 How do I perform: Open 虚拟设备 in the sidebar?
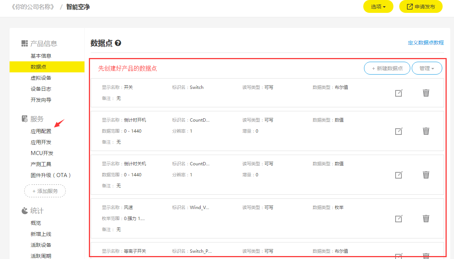41,78
